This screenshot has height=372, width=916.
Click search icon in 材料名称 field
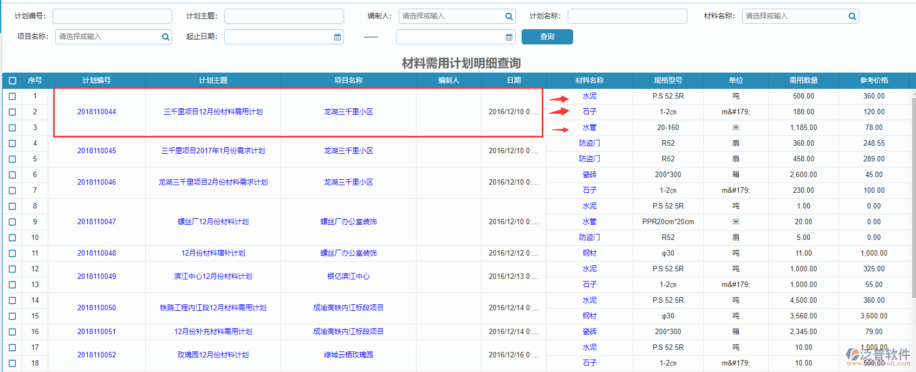[x=852, y=16]
